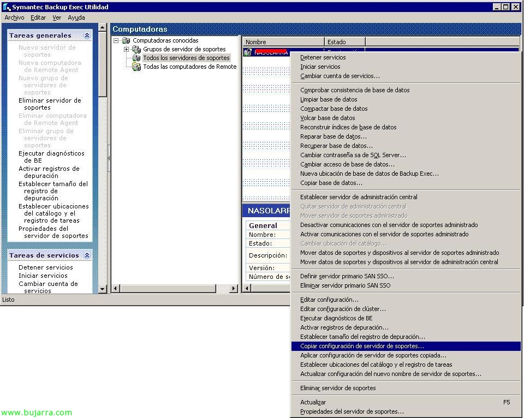
Task: Select Comprobar consistencia de base de datos
Action: pos(406,90)
